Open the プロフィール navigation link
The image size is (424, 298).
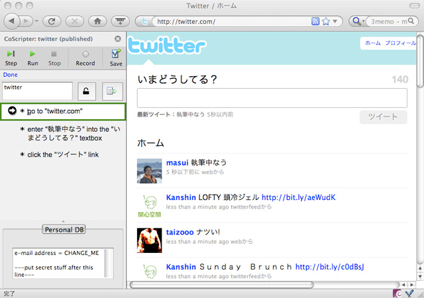coord(400,43)
